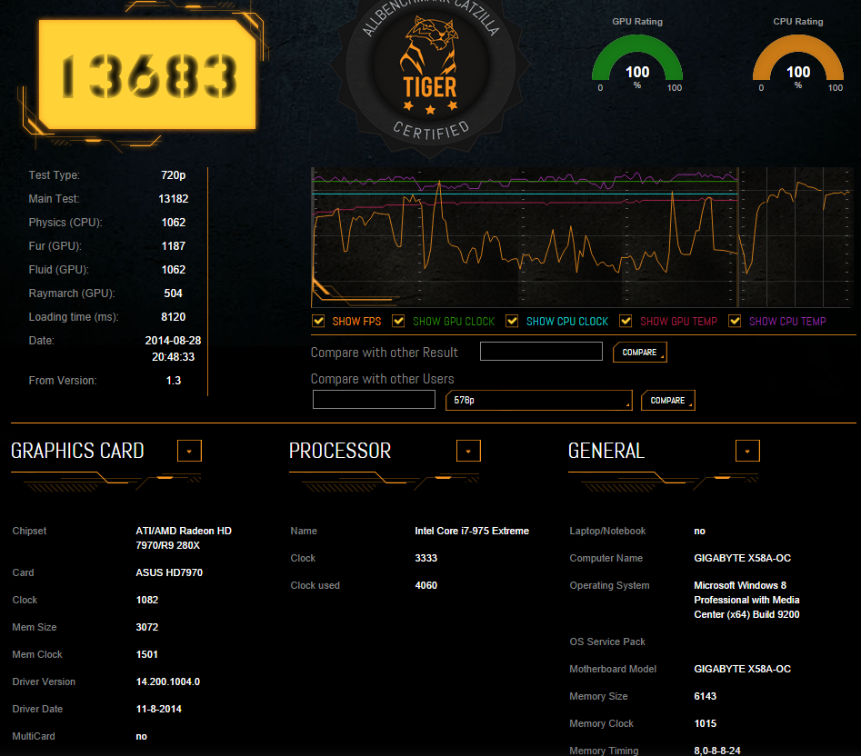Screen dimensions: 861x756
Task: Select driver version 14.200.1004.0
Action: tap(168, 681)
